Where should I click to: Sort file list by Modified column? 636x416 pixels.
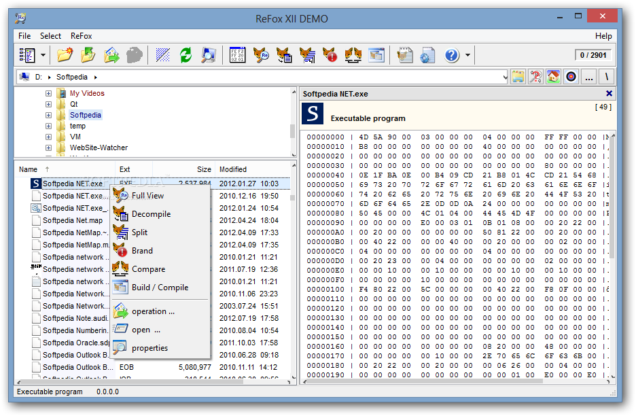click(252, 169)
